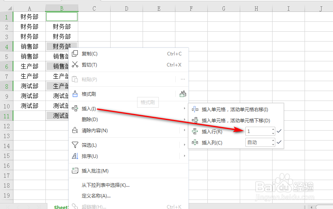Viewport: 333px width, 209px height.
Task: Choose 插入批注(M) menu entry
Action: 129,171
